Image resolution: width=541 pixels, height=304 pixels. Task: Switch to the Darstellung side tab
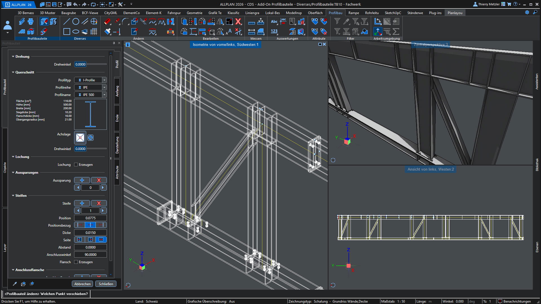(117, 145)
